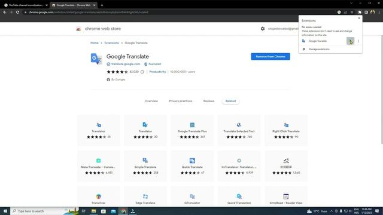Switch to YouTube channel monetization tab
Screen dimensions: 383x215
coord(26,5)
